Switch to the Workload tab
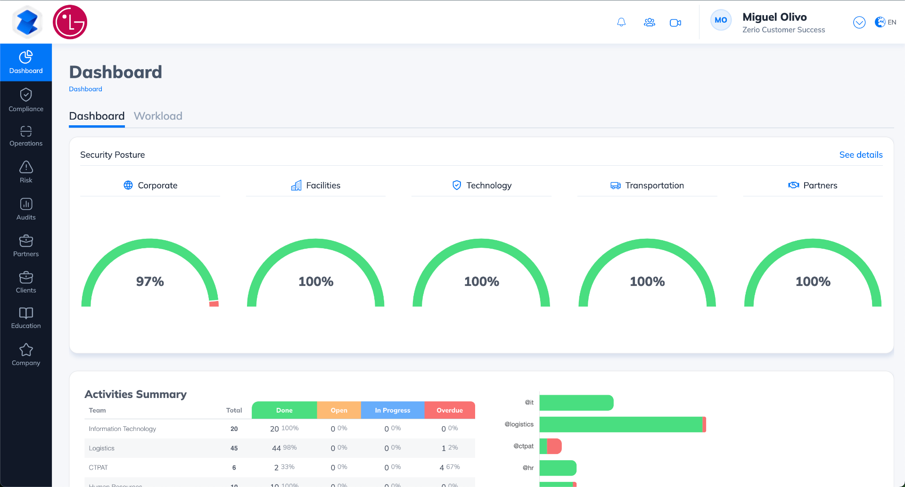905x487 pixels. pos(158,116)
